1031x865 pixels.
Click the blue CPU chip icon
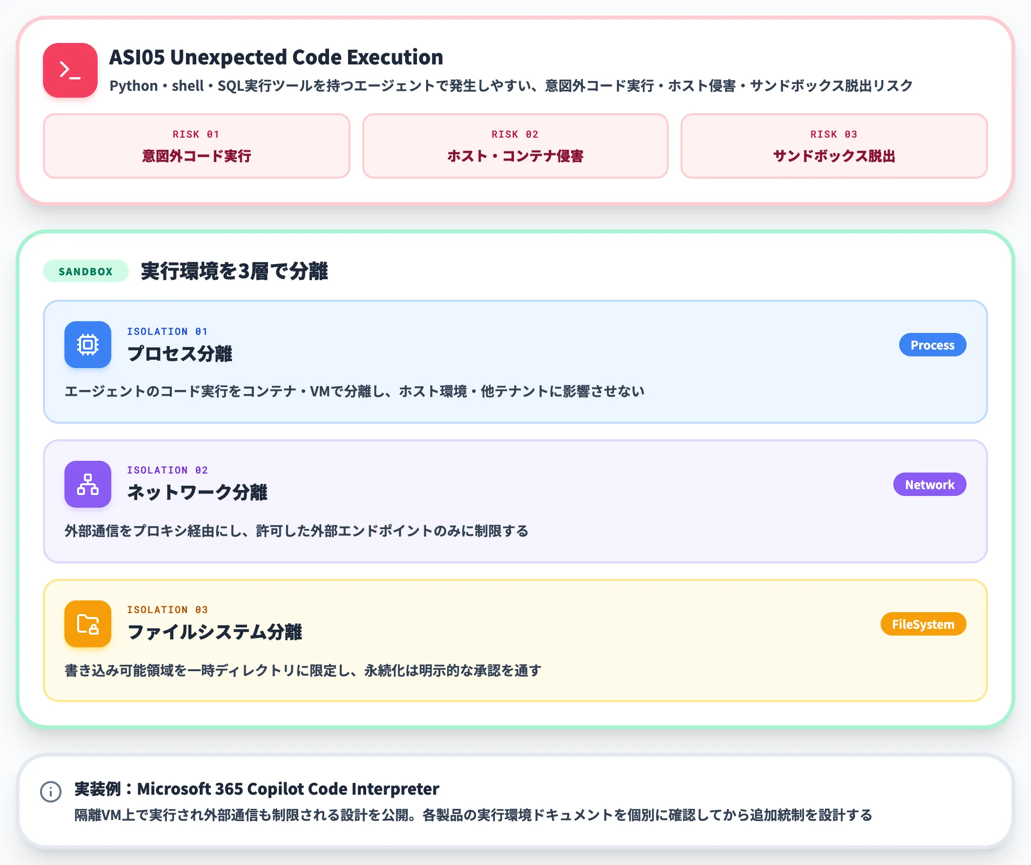click(88, 345)
